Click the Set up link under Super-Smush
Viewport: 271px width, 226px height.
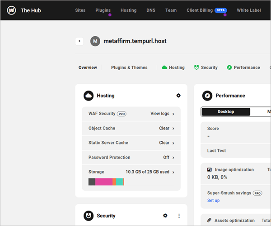pos(213,200)
